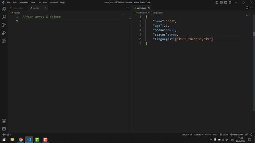Click the feedback icon in status bar
255x143 pixels.
(247, 135)
